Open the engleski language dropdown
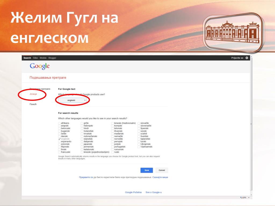The height and width of the screenshot is (206, 275). pos(72,100)
